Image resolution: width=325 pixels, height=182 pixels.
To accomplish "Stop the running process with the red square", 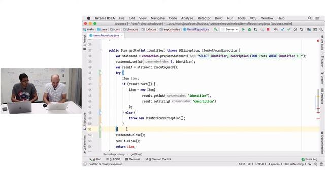I will [268, 29].
